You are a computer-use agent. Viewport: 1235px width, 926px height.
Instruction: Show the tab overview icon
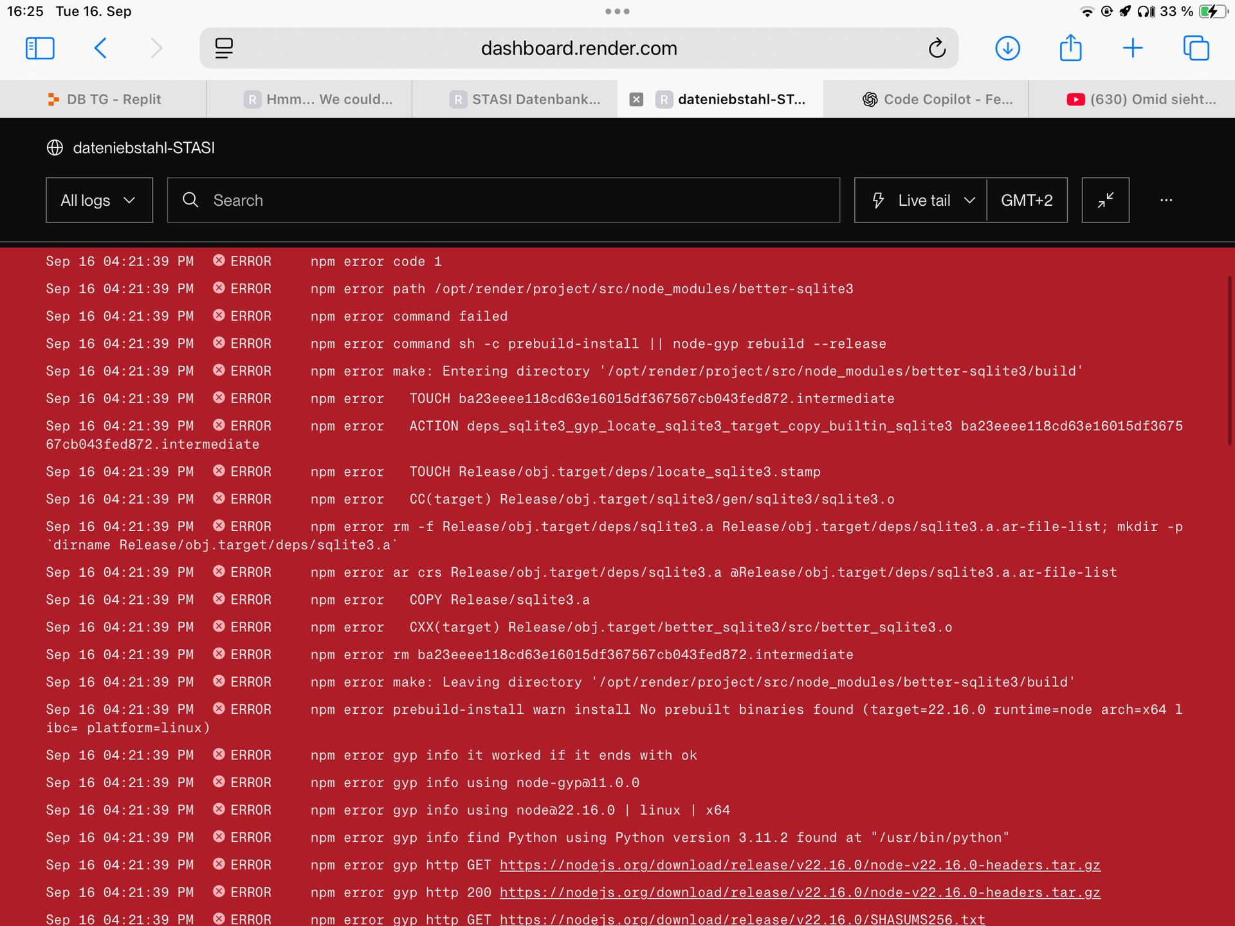(x=1196, y=48)
